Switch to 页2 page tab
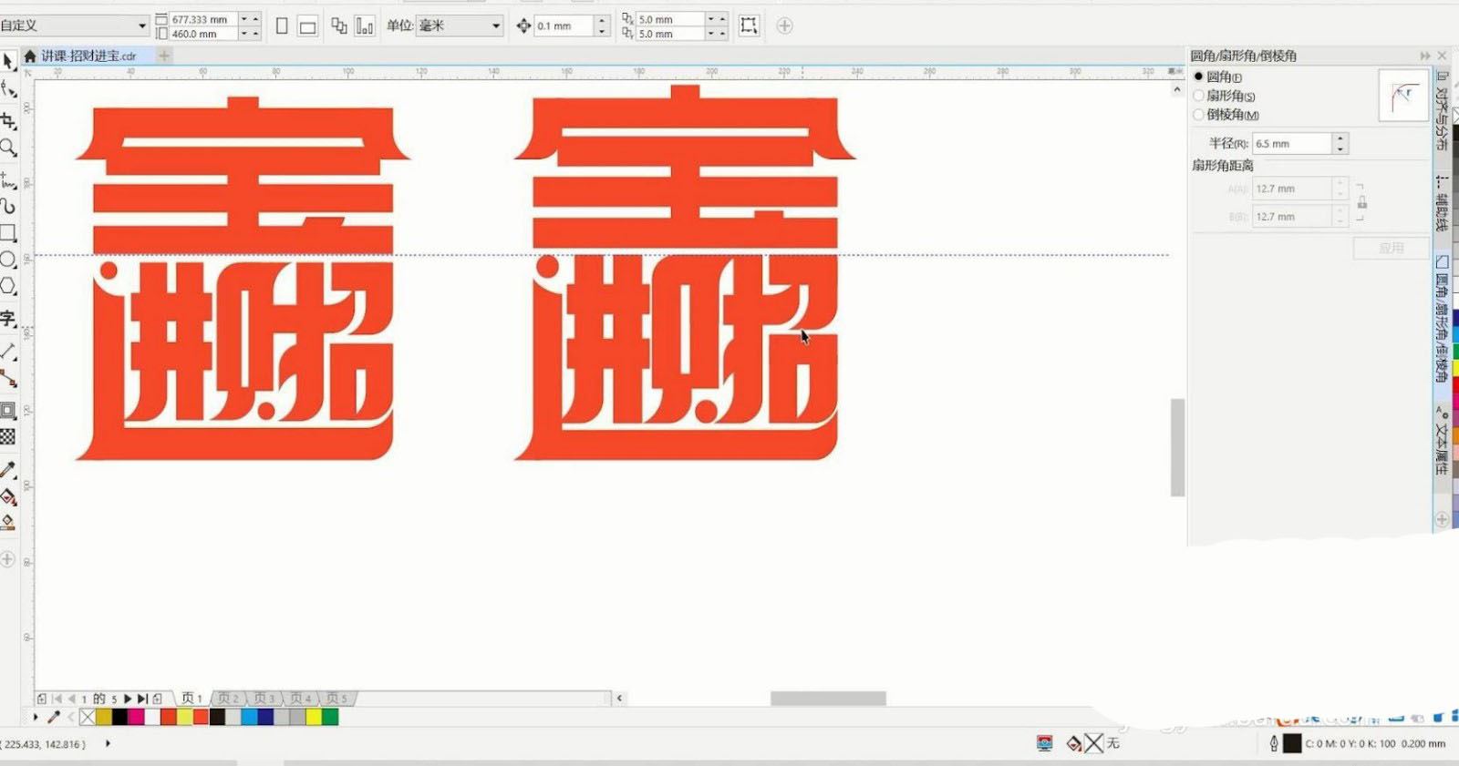Image resolution: width=1459 pixels, height=766 pixels. coord(228,698)
